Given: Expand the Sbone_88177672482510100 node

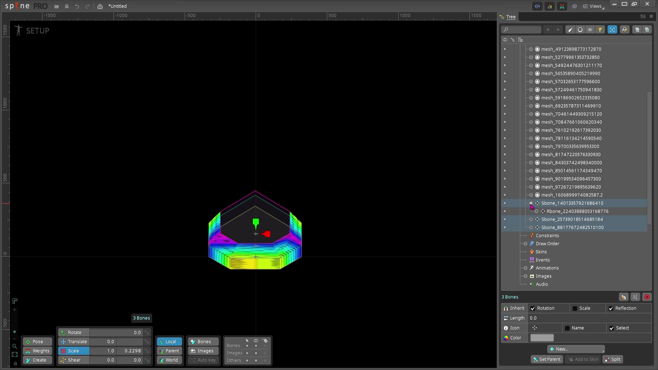Looking at the screenshot, I should 531,227.
